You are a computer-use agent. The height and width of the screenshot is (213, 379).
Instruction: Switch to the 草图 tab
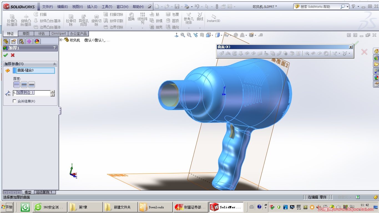26,34
